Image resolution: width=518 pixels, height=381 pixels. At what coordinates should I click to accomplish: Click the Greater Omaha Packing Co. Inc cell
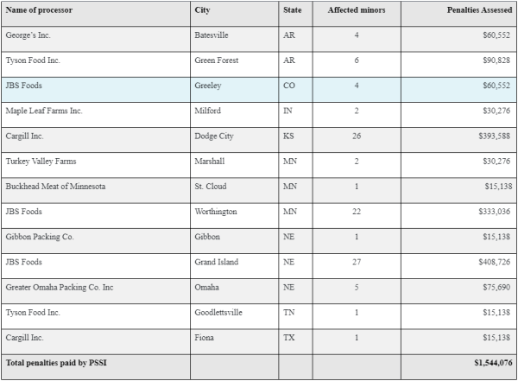(x=59, y=287)
